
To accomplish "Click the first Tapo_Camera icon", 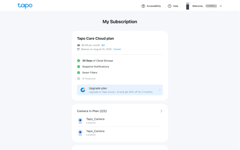I will 80,121.
